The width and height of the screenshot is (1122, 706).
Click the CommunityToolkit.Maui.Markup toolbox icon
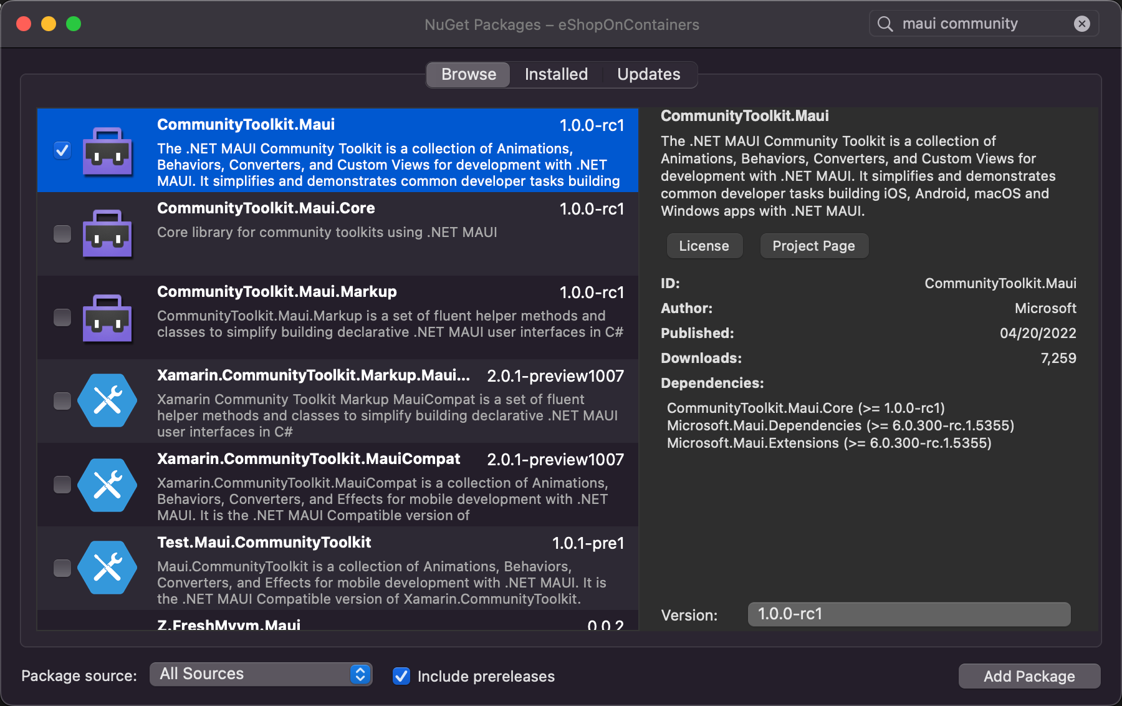tap(108, 317)
